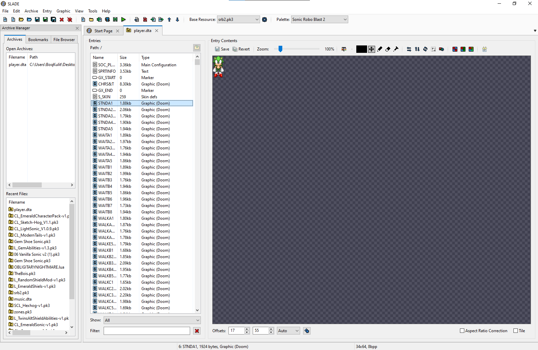This screenshot has width=538, height=350.
Task: Move the entry up with the blue arrow
Action: click(169, 20)
